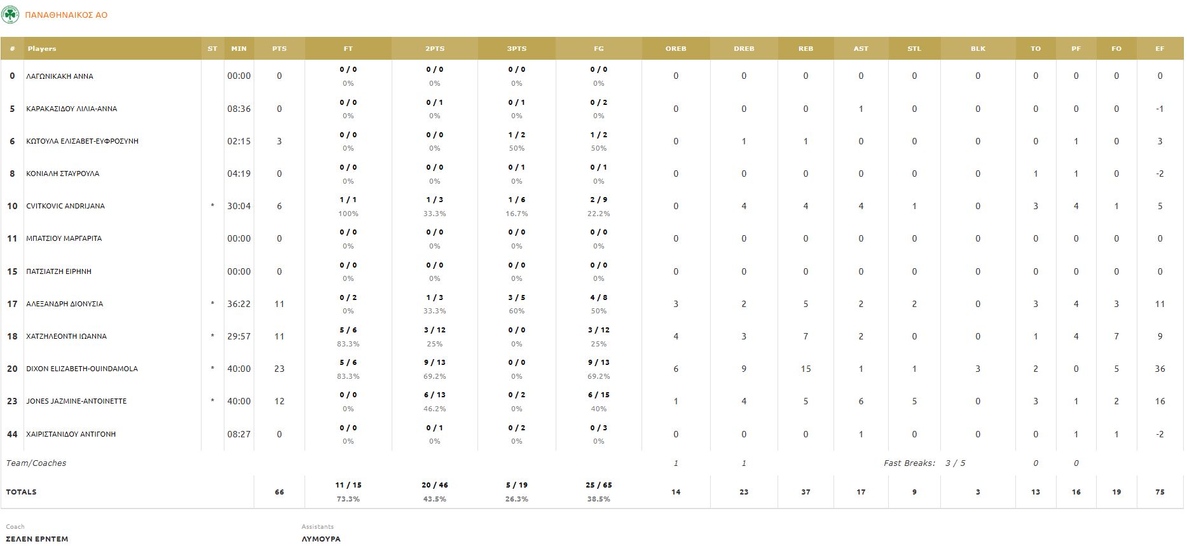Open the ΠΑΝΑΘΗΝΑΙΚΟΣ ΑΟ team link
The width and height of the screenshot is (1187, 546).
66,15
